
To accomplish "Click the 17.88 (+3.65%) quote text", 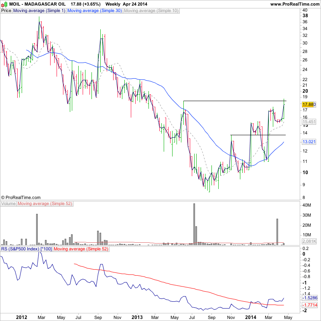I will tap(85, 4).
